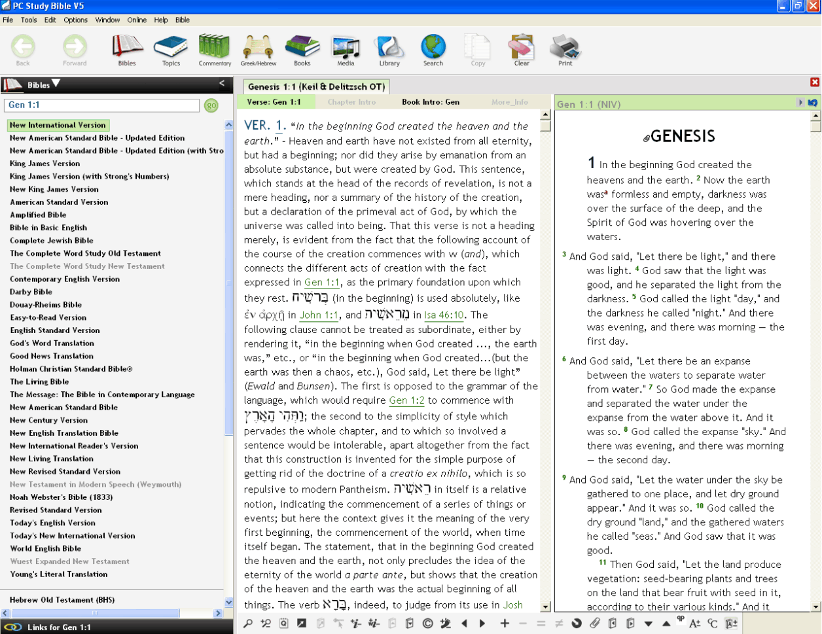Open the Media viewer

[346, 50]
